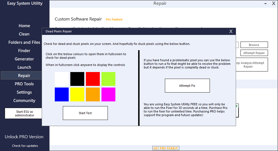Select the orange color swatch

pos(93,94)
